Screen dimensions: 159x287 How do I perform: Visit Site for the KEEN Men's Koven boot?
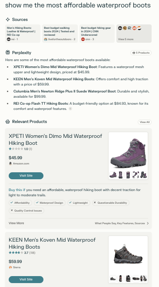click(26, 280)
